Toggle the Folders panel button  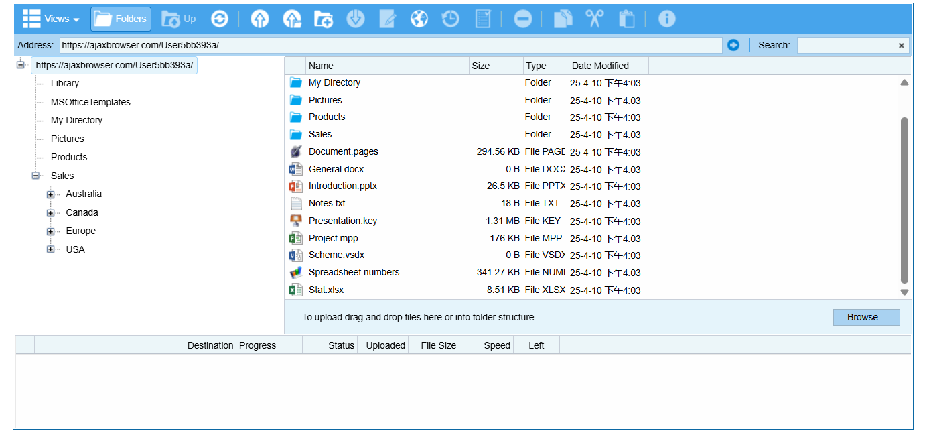(121, 19)
